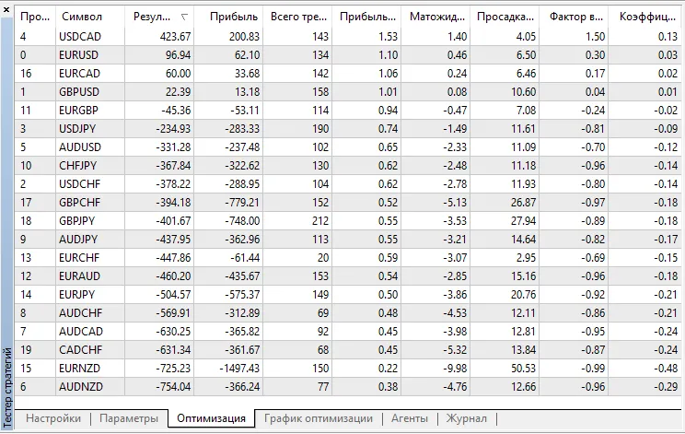Select the Оптимизация tab
This screenshot has width=685, height=434.
[x=211, y=418]
